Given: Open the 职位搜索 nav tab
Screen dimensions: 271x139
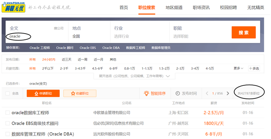Looking at the screenshot, I should click(x=147, y=8).
